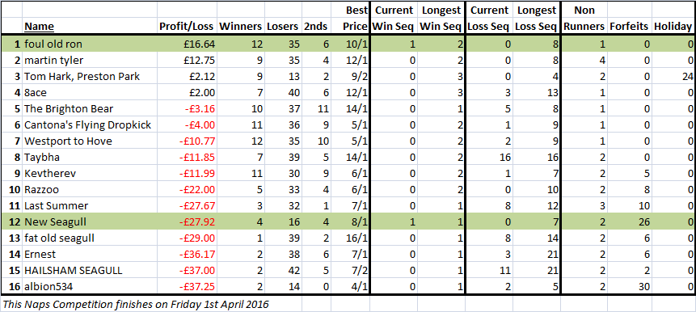Select The Brighton Bear name cell
The image size is (696, 312).
tap(90, 109)
